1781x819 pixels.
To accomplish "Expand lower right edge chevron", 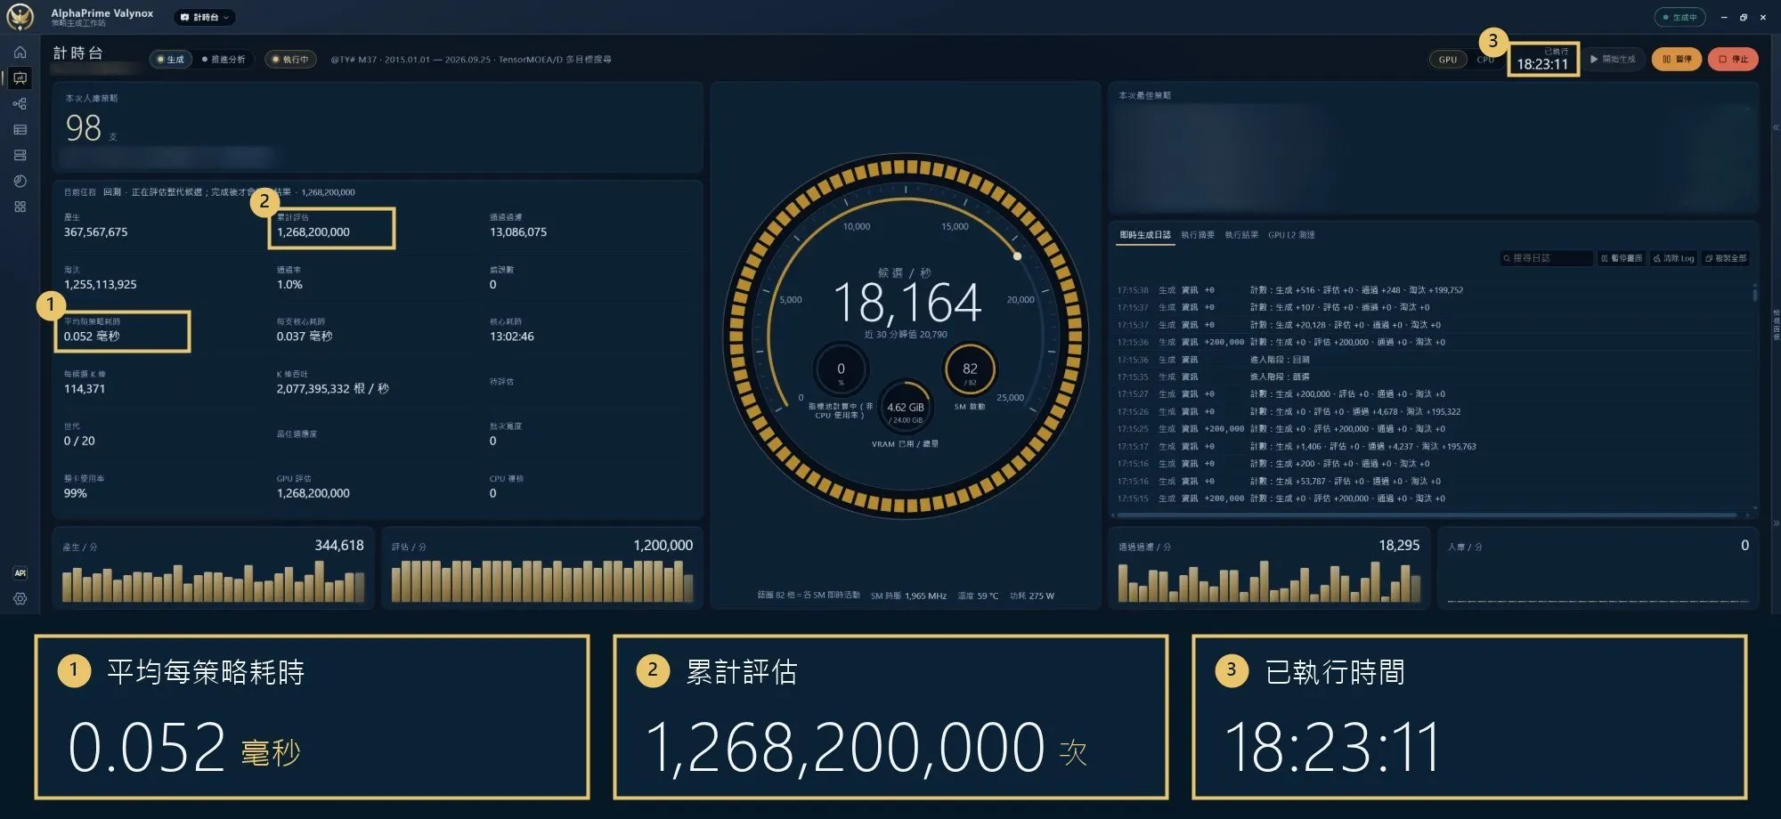I will coord(1775,523).
